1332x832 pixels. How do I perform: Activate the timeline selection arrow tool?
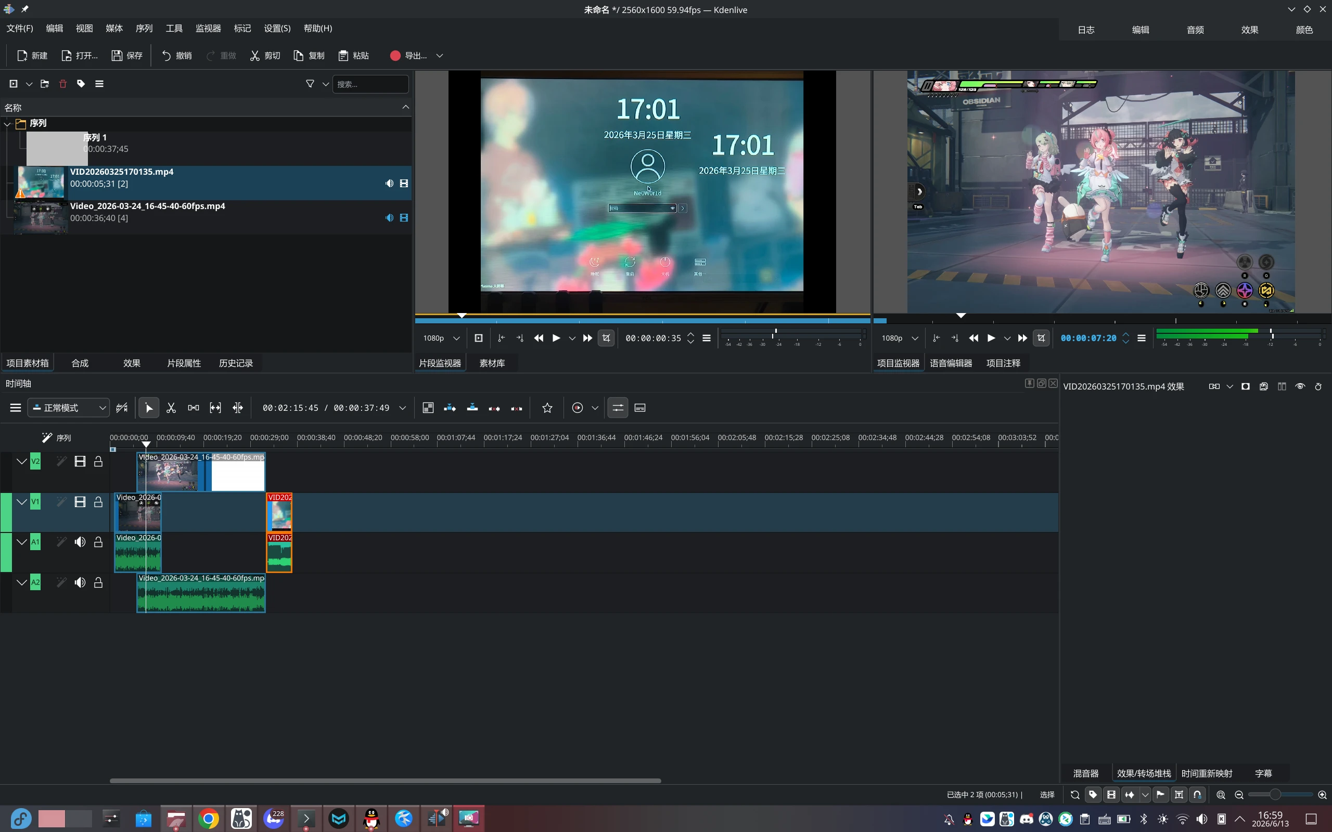[x=149, y=408]
